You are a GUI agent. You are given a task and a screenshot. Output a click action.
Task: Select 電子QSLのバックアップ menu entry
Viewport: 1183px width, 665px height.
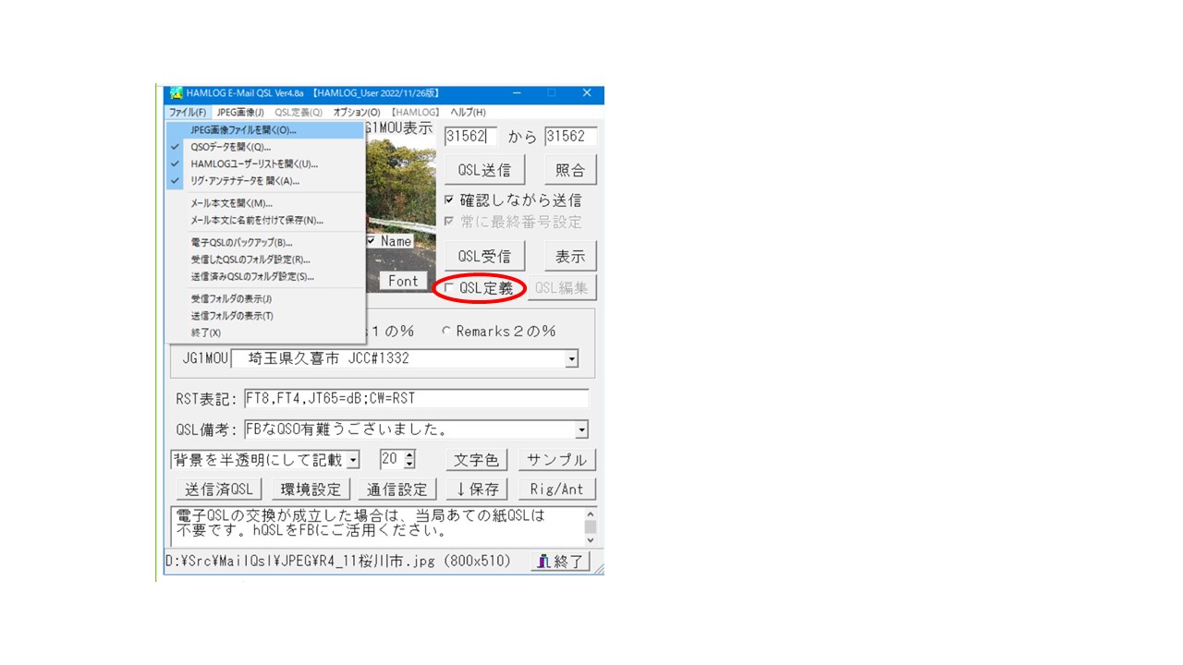[241, 243]
